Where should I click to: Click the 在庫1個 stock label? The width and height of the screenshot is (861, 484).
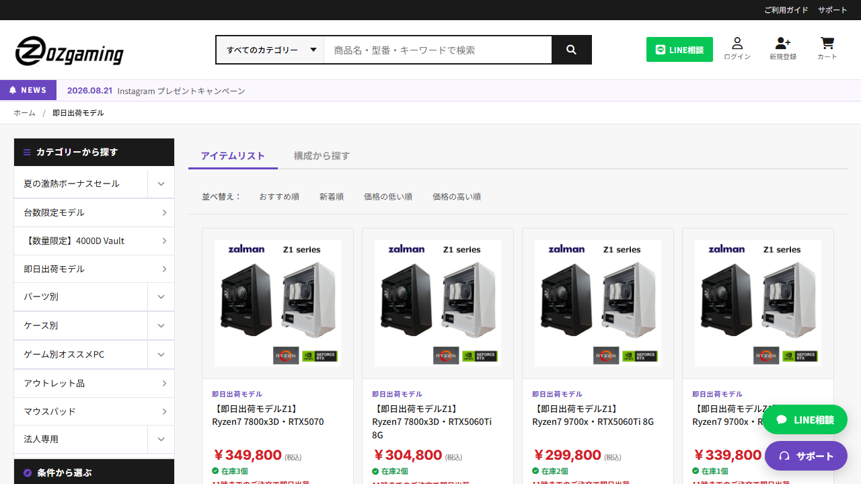coord(710,471)
